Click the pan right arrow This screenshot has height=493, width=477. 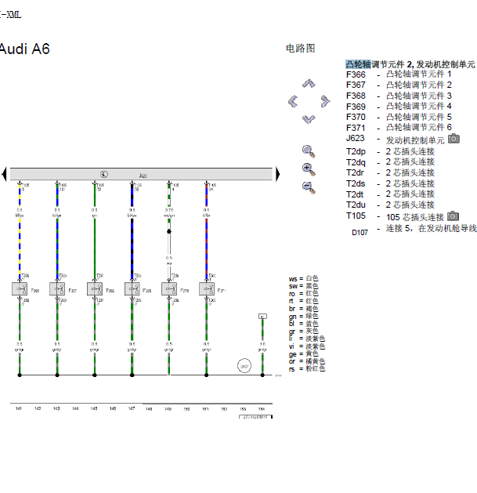[x=325, y=102]
